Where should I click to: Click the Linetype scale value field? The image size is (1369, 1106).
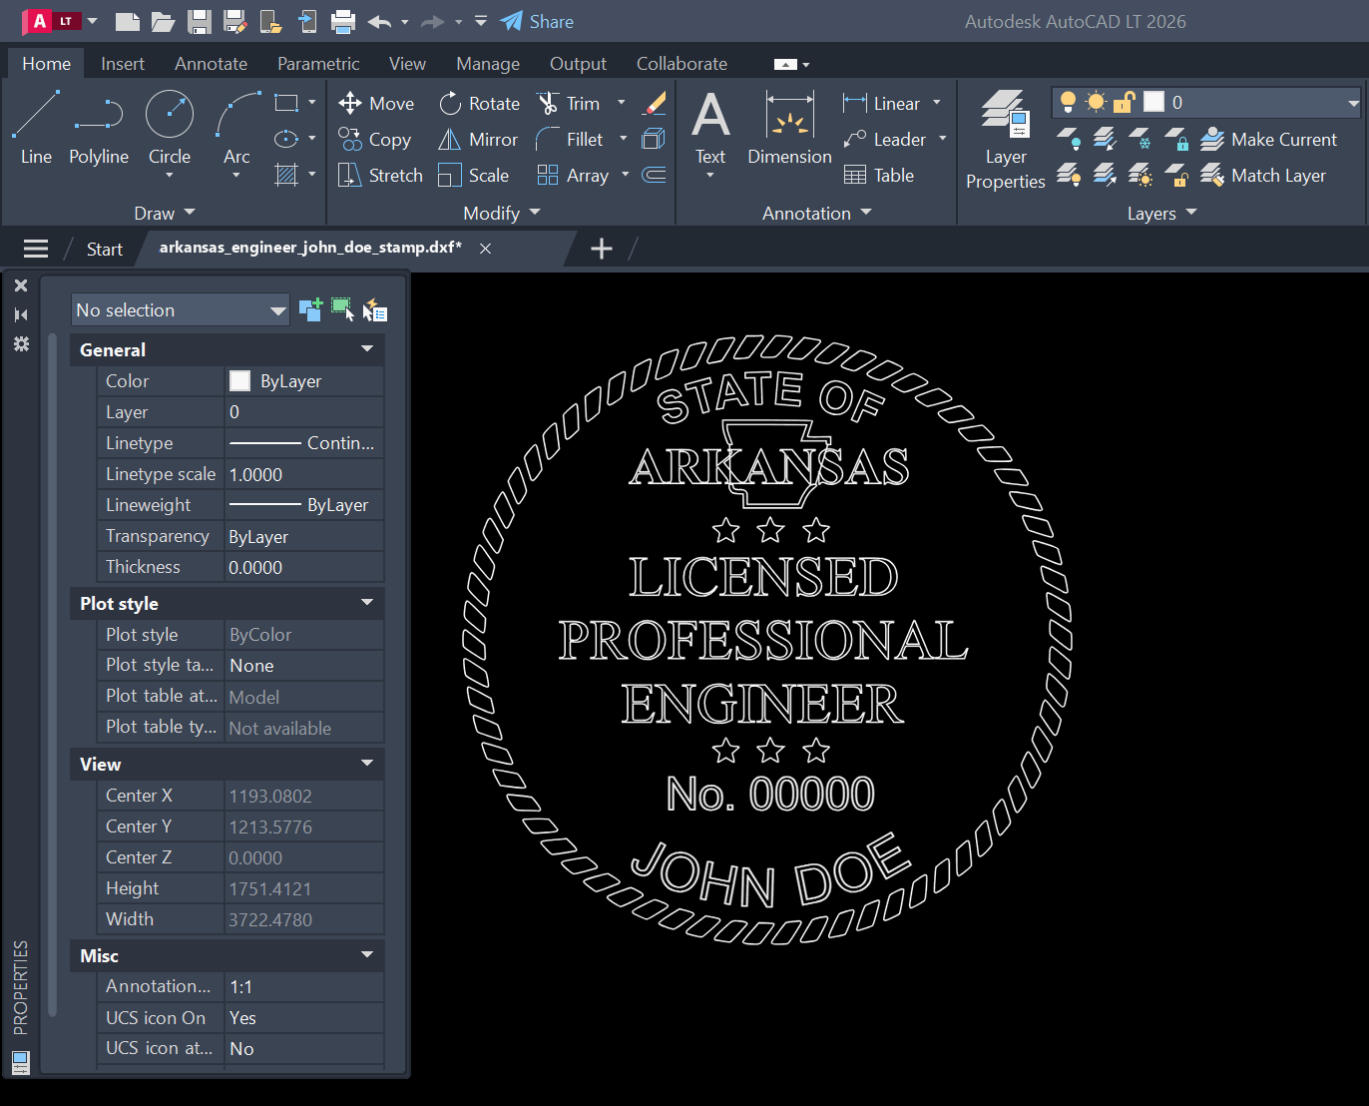[304, 474]
